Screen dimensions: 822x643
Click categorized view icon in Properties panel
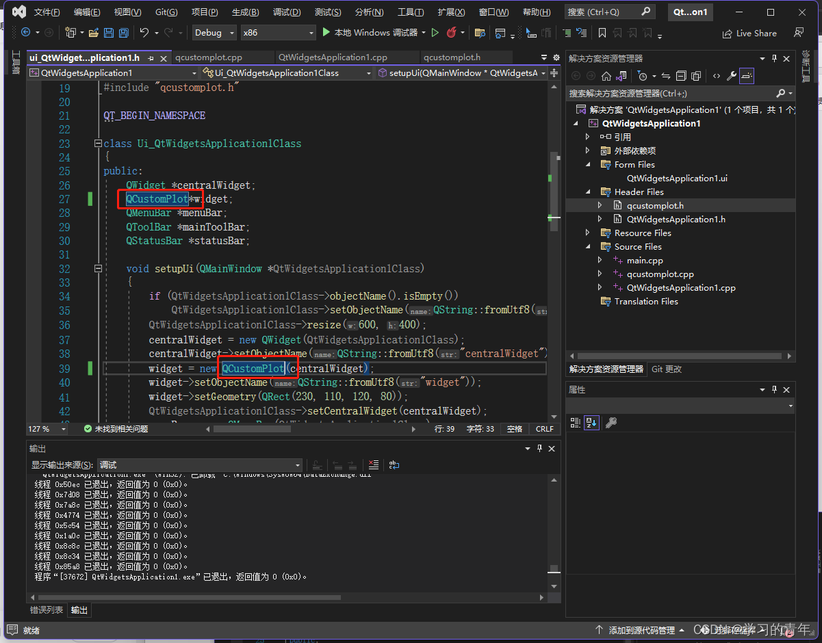pos(576,423)
